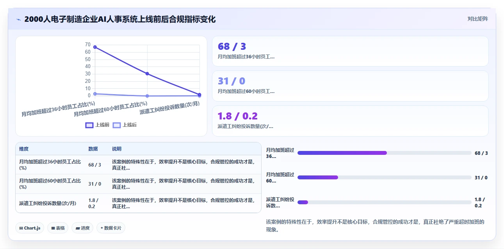Click the summary paragraph under progress bars
504x249 pixels.
click(377, 226)
